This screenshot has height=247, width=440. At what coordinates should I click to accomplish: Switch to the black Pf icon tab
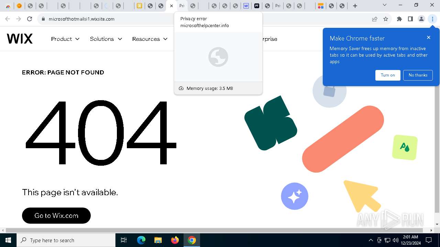257,6
